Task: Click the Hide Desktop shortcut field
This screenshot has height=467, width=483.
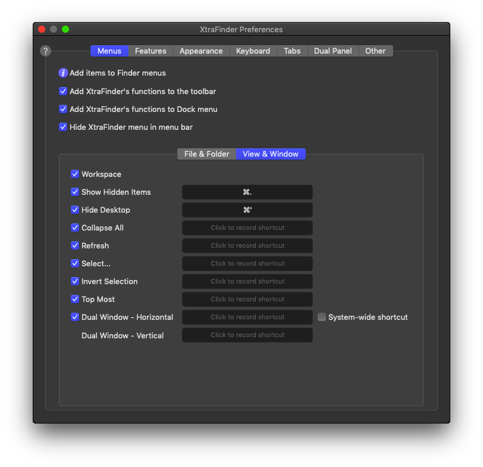Action: click(x=247, y=210)
